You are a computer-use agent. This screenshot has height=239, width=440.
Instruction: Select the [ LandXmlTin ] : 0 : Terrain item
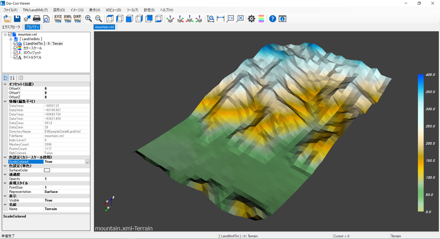43,44
